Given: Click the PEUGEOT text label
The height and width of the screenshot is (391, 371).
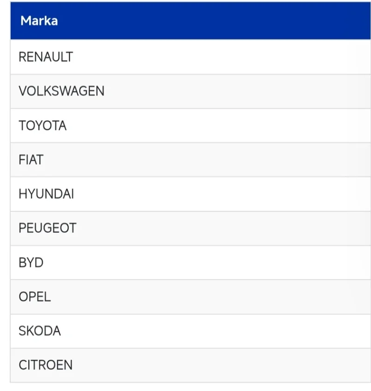Looking at the screenshot, I should 47,229.
